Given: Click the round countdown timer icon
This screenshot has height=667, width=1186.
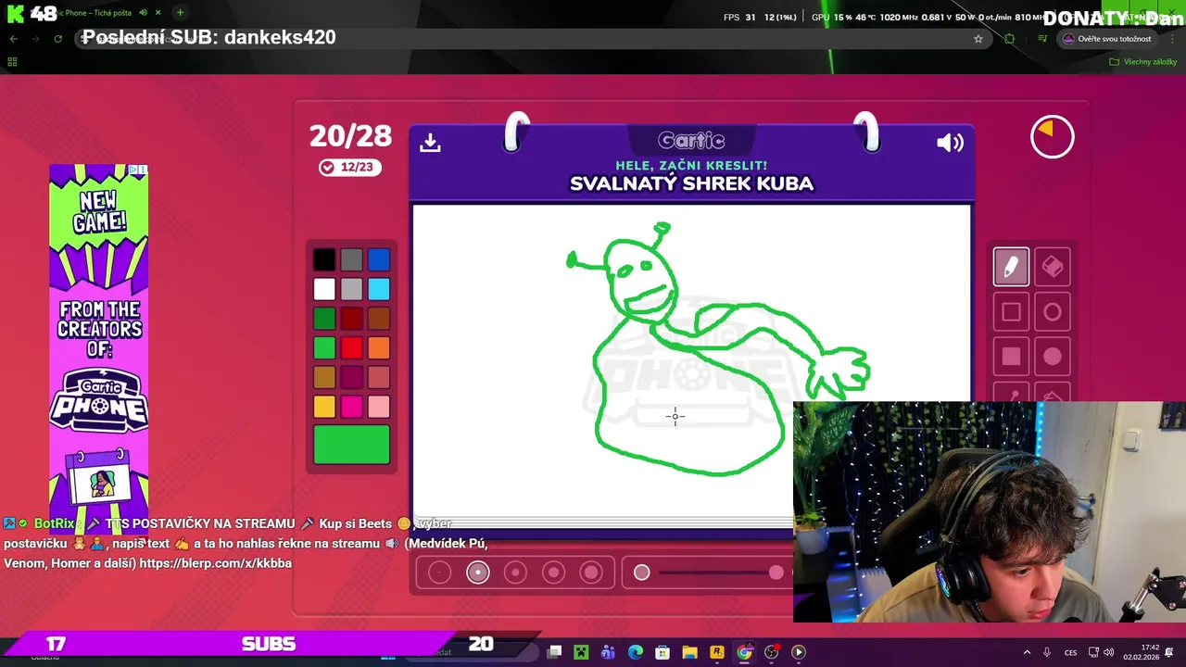Looking at the screenshot, I should pos(1053,137).
